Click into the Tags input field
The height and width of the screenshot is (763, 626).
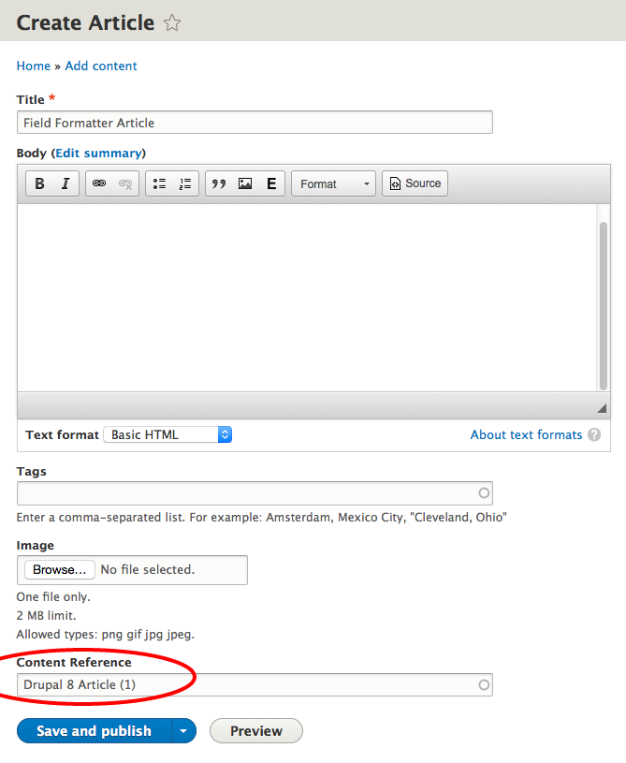pos(248,493)
